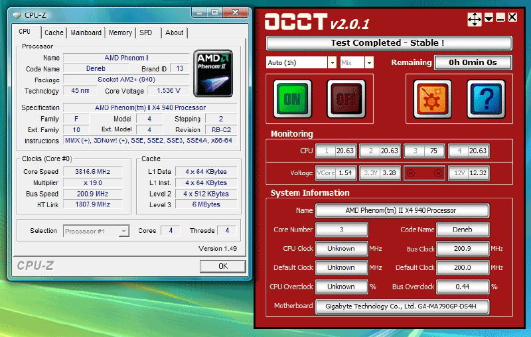Image resolution: width=531 pixels, height=337 pixels.
Task: Open OCCT settings gear button
Action: tap(432, 99)
